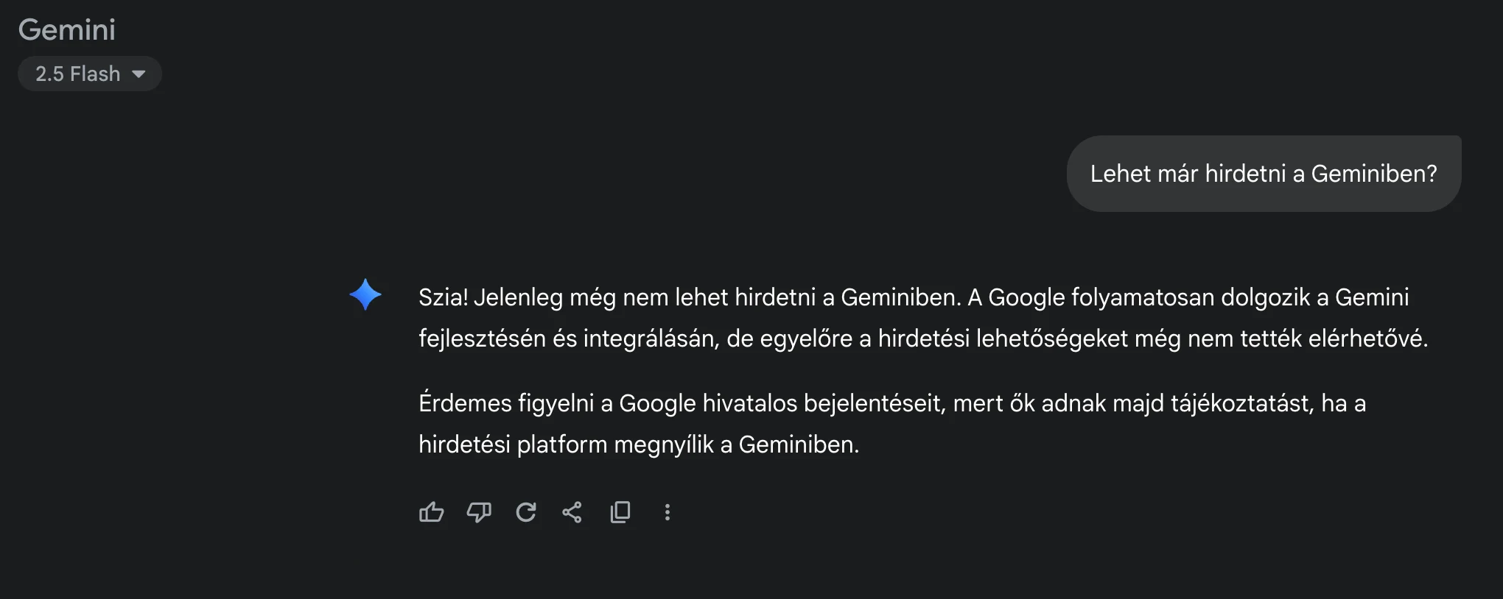Give the response a thumbs up

click(x=432, y=511)
